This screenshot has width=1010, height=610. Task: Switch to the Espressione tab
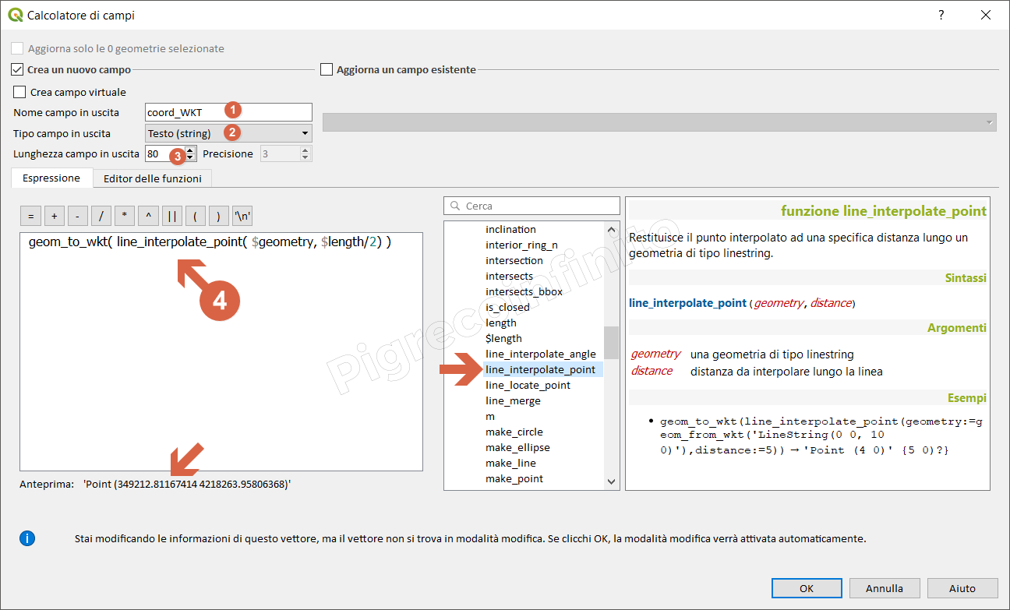[x=51, y=178]
